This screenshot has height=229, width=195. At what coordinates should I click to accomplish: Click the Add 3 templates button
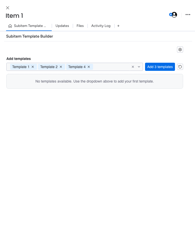tap(160, 67)
